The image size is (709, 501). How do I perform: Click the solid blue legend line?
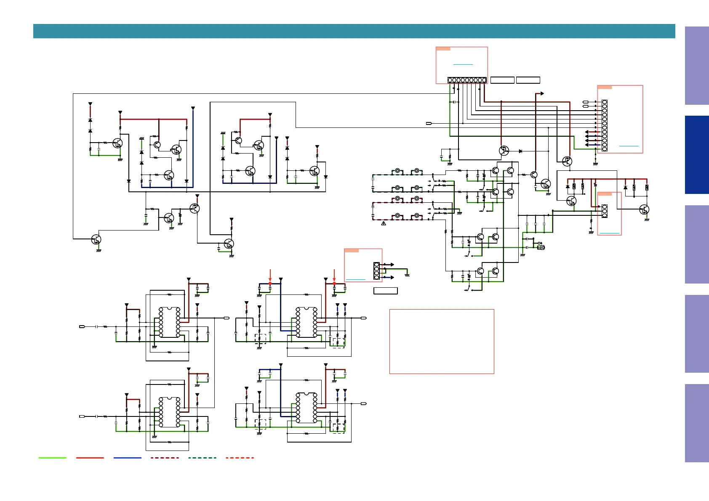point(128,458)
